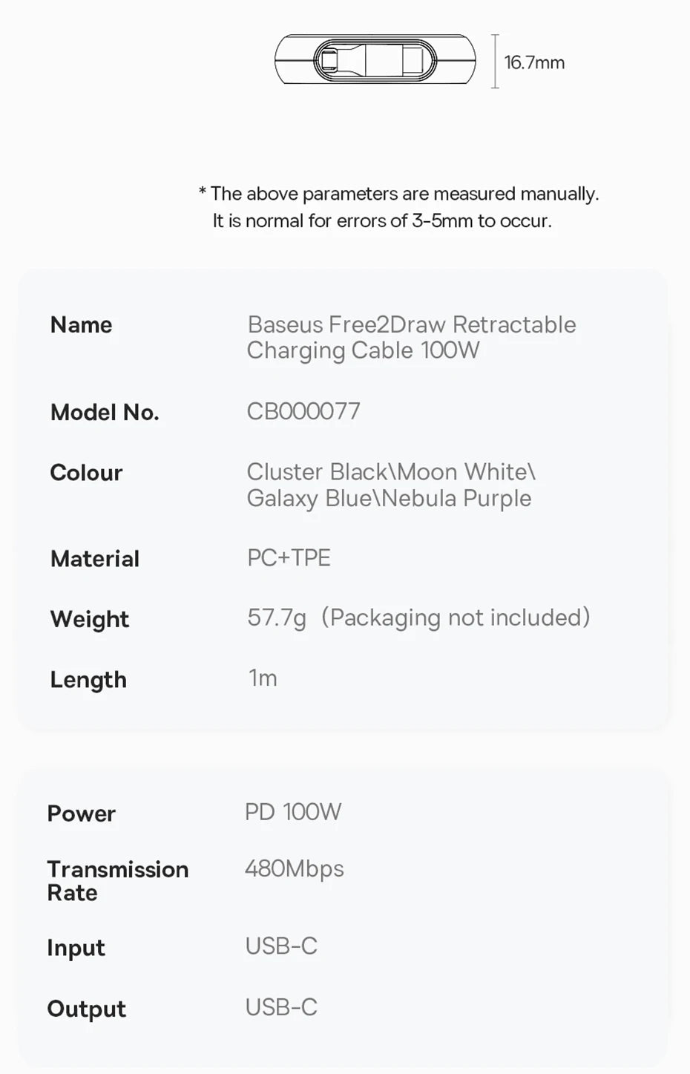Click the Colour row label
Viewport: 690px width, 1074px height.
86,473
